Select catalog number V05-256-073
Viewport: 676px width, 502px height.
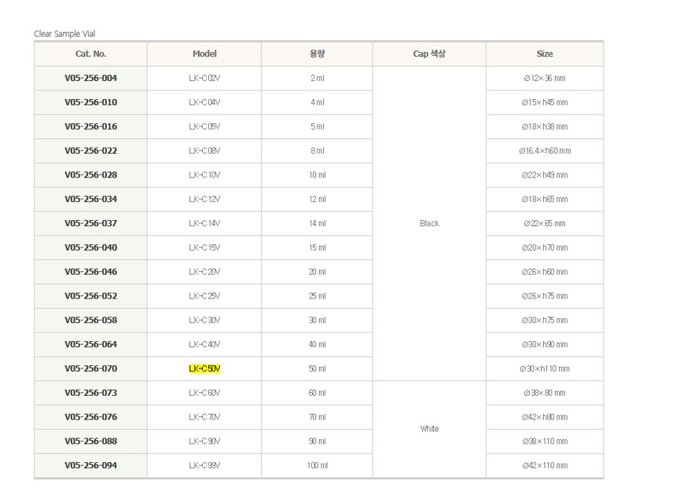click(90, 393)
